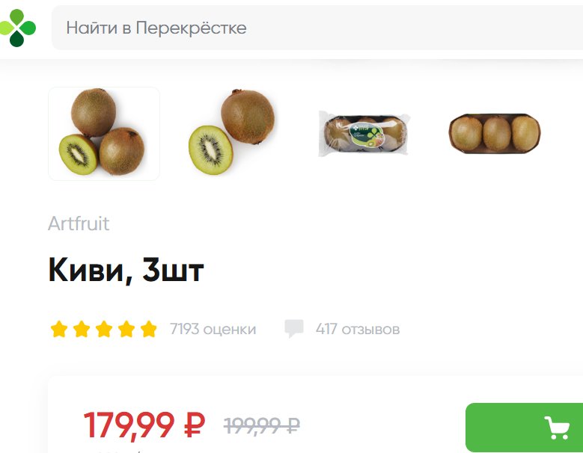
Task: Click the white shopping cart icon
Action: [557, 428]
